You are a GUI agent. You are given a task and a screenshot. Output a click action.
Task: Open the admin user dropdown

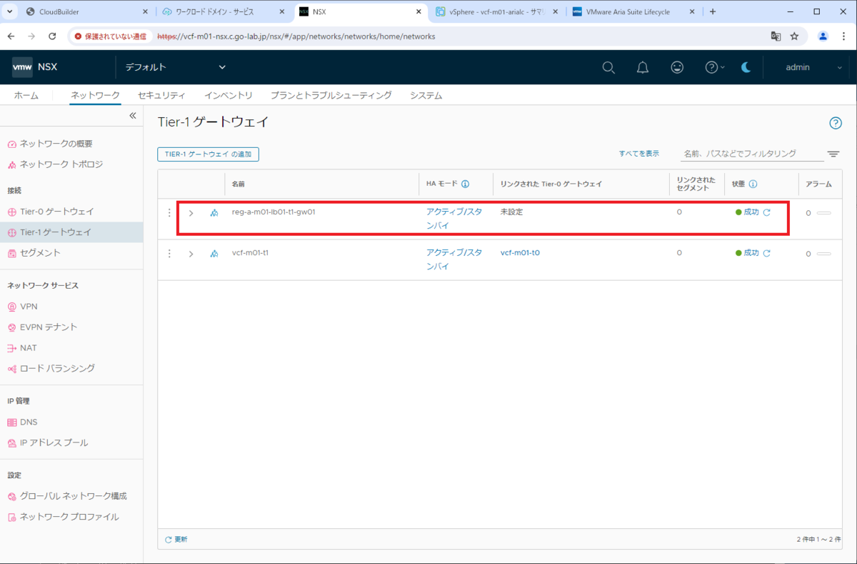click(813, 67)
